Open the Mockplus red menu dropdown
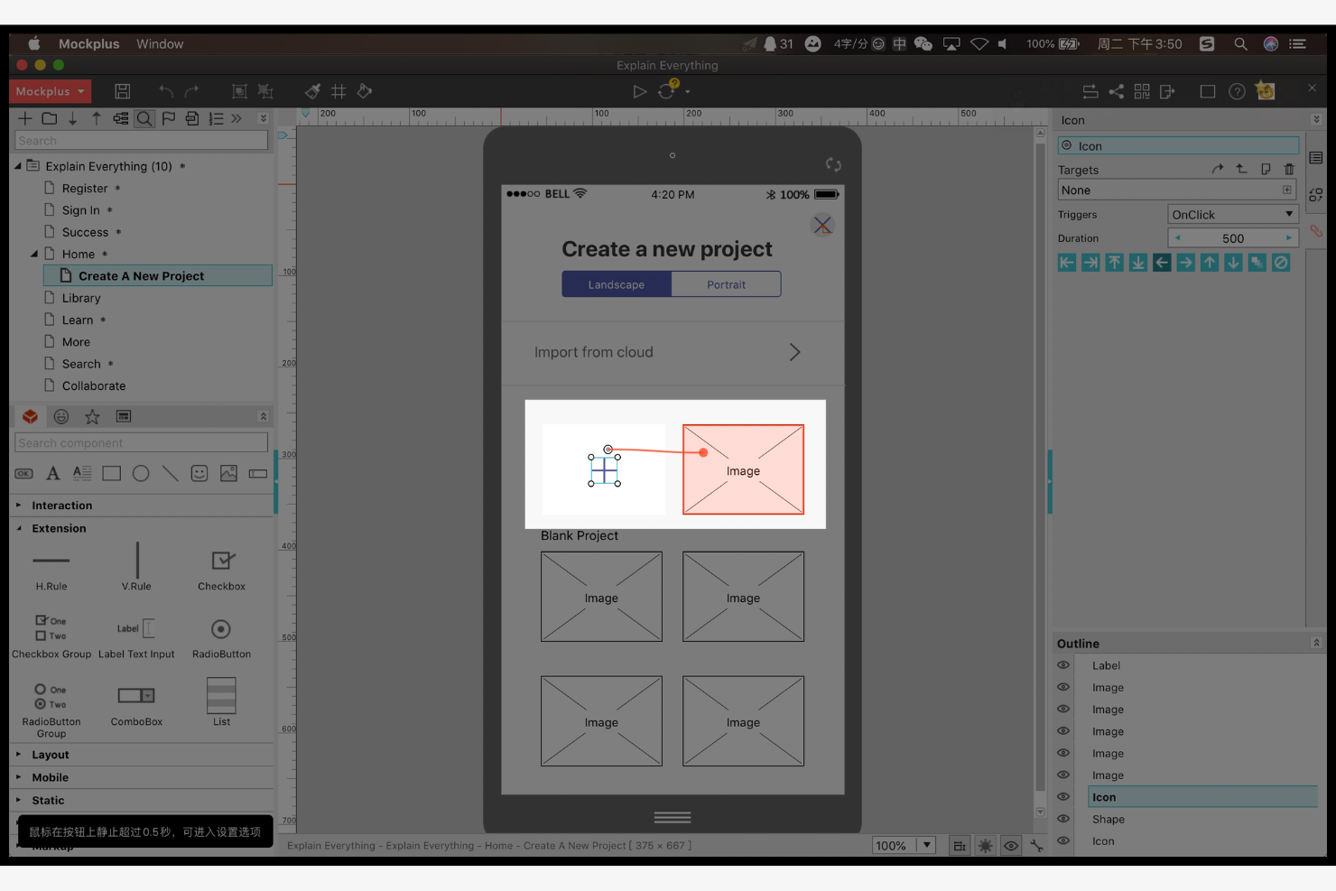 pyautogui.click(x=51, y=91)
